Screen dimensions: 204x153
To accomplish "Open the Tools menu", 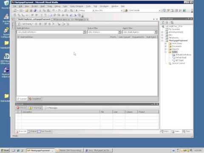I will click(88, 6).
